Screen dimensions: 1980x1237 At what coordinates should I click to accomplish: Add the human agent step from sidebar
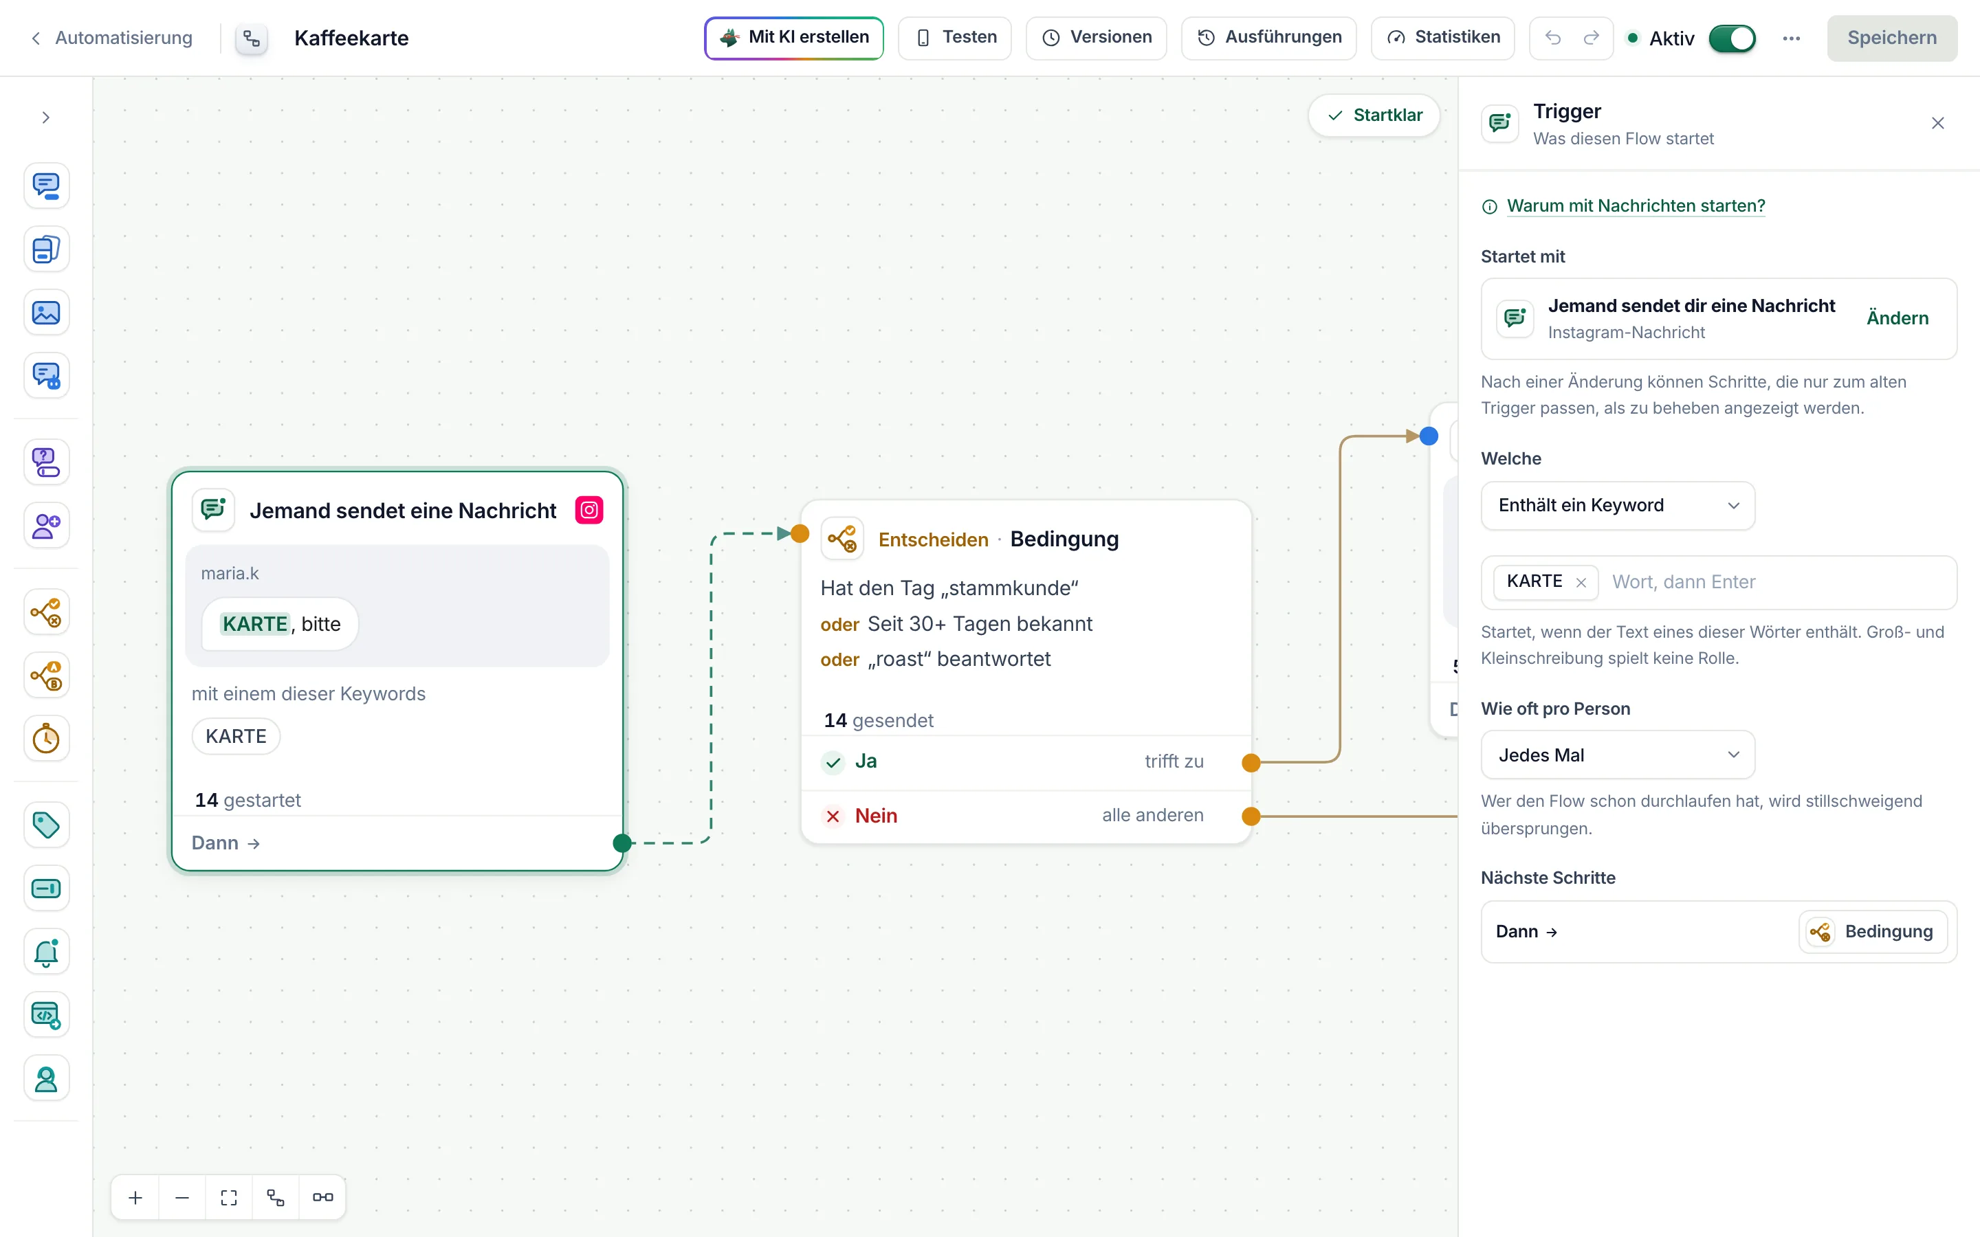pyautogui.click(x=46, y=1079)
